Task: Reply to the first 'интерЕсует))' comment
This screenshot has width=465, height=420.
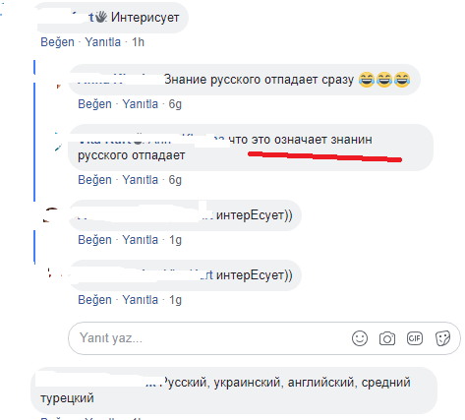Action: pos(141,240)
